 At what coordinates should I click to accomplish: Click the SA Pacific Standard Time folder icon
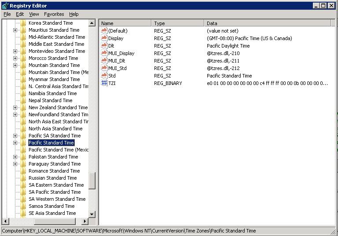tap(23, 192)
